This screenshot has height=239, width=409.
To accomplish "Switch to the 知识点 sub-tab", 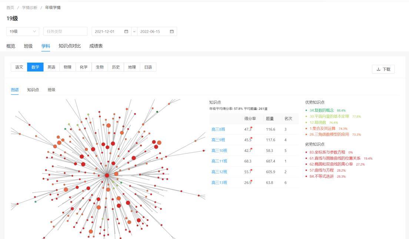I will coord(33,90).
